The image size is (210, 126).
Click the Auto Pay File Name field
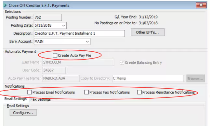(x=61, y=78)
